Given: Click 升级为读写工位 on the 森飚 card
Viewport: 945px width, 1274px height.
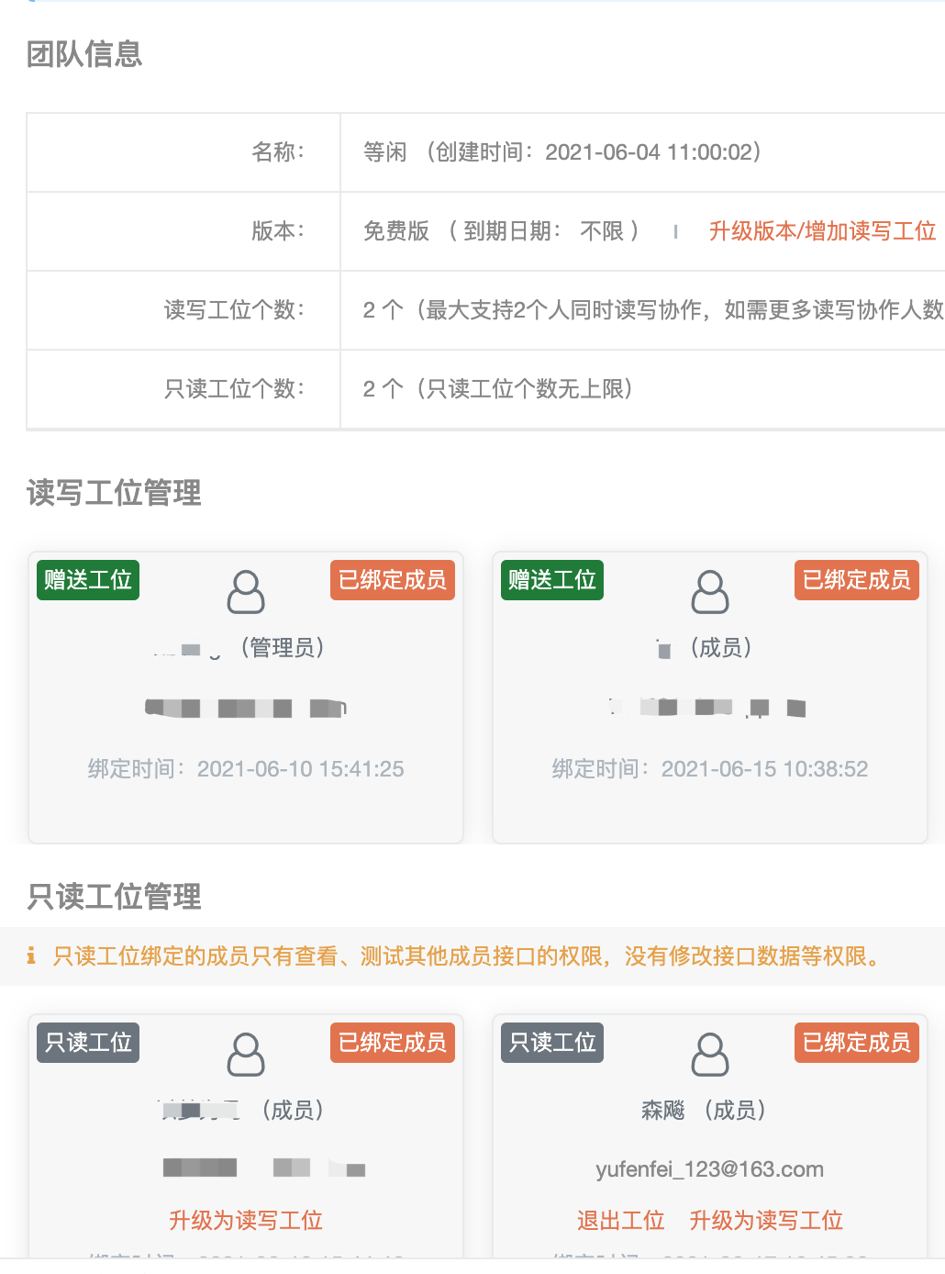Looking at the screenshot, I should [x=766, y=1220].
